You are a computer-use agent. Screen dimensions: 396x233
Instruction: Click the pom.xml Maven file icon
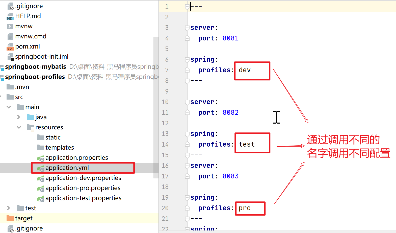click(x=10, y=46)
